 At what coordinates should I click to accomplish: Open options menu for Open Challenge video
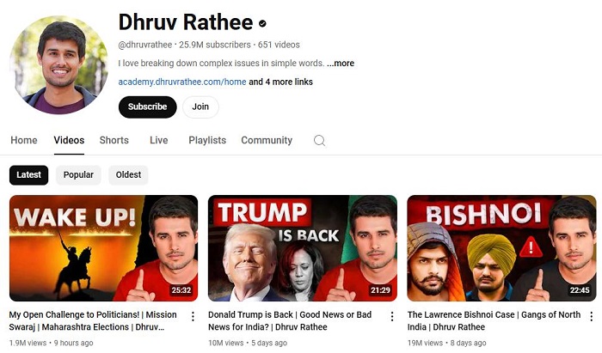pos(193,316)
